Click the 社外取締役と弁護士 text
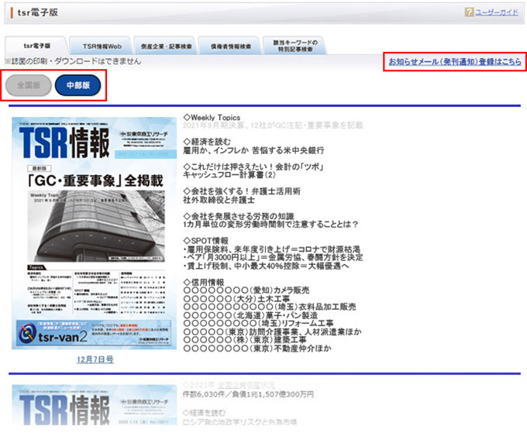This screenshot has width=527, height=433. click(x=219, y=200)
